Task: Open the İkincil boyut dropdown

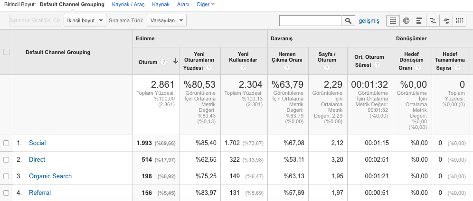Action: coord(85,20)
